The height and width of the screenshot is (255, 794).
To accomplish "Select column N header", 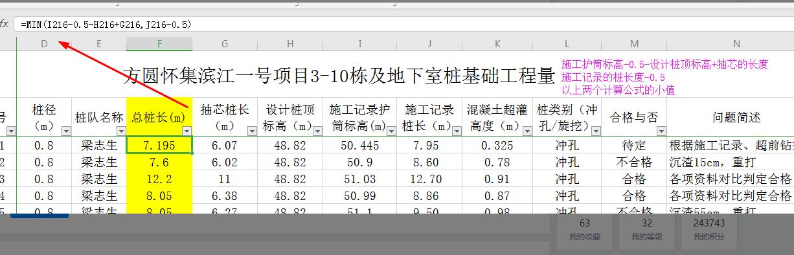I will pos(737,43).
